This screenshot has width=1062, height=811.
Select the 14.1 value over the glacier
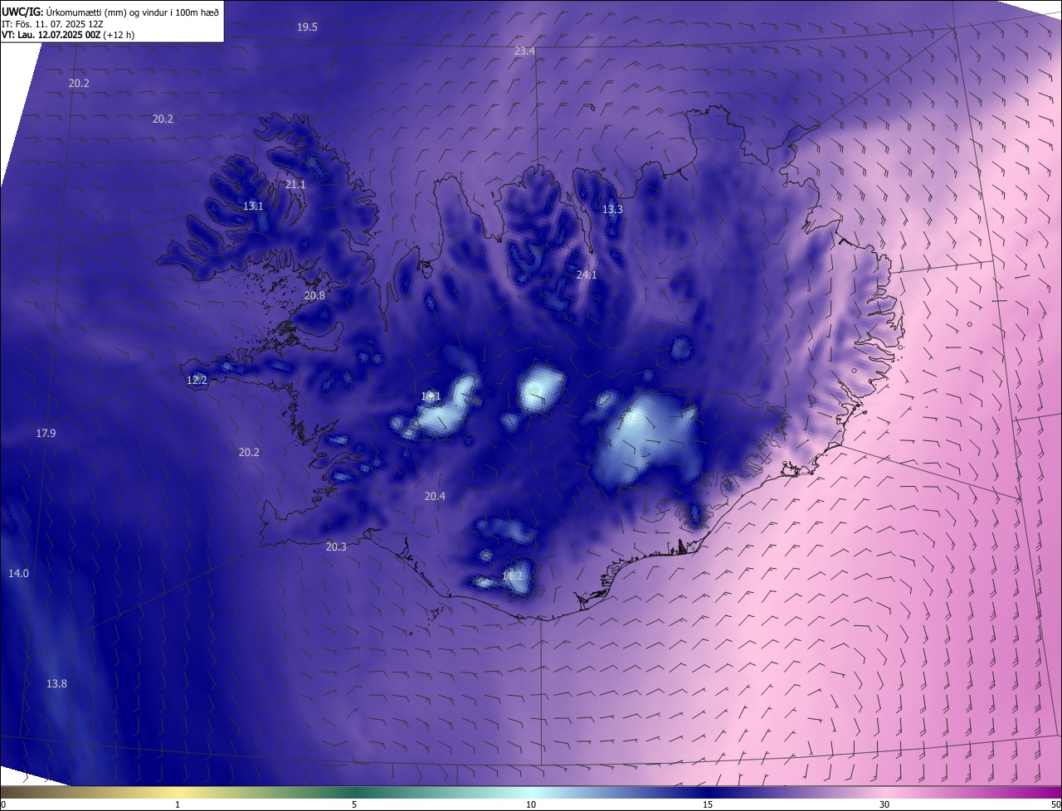(431, 396)
